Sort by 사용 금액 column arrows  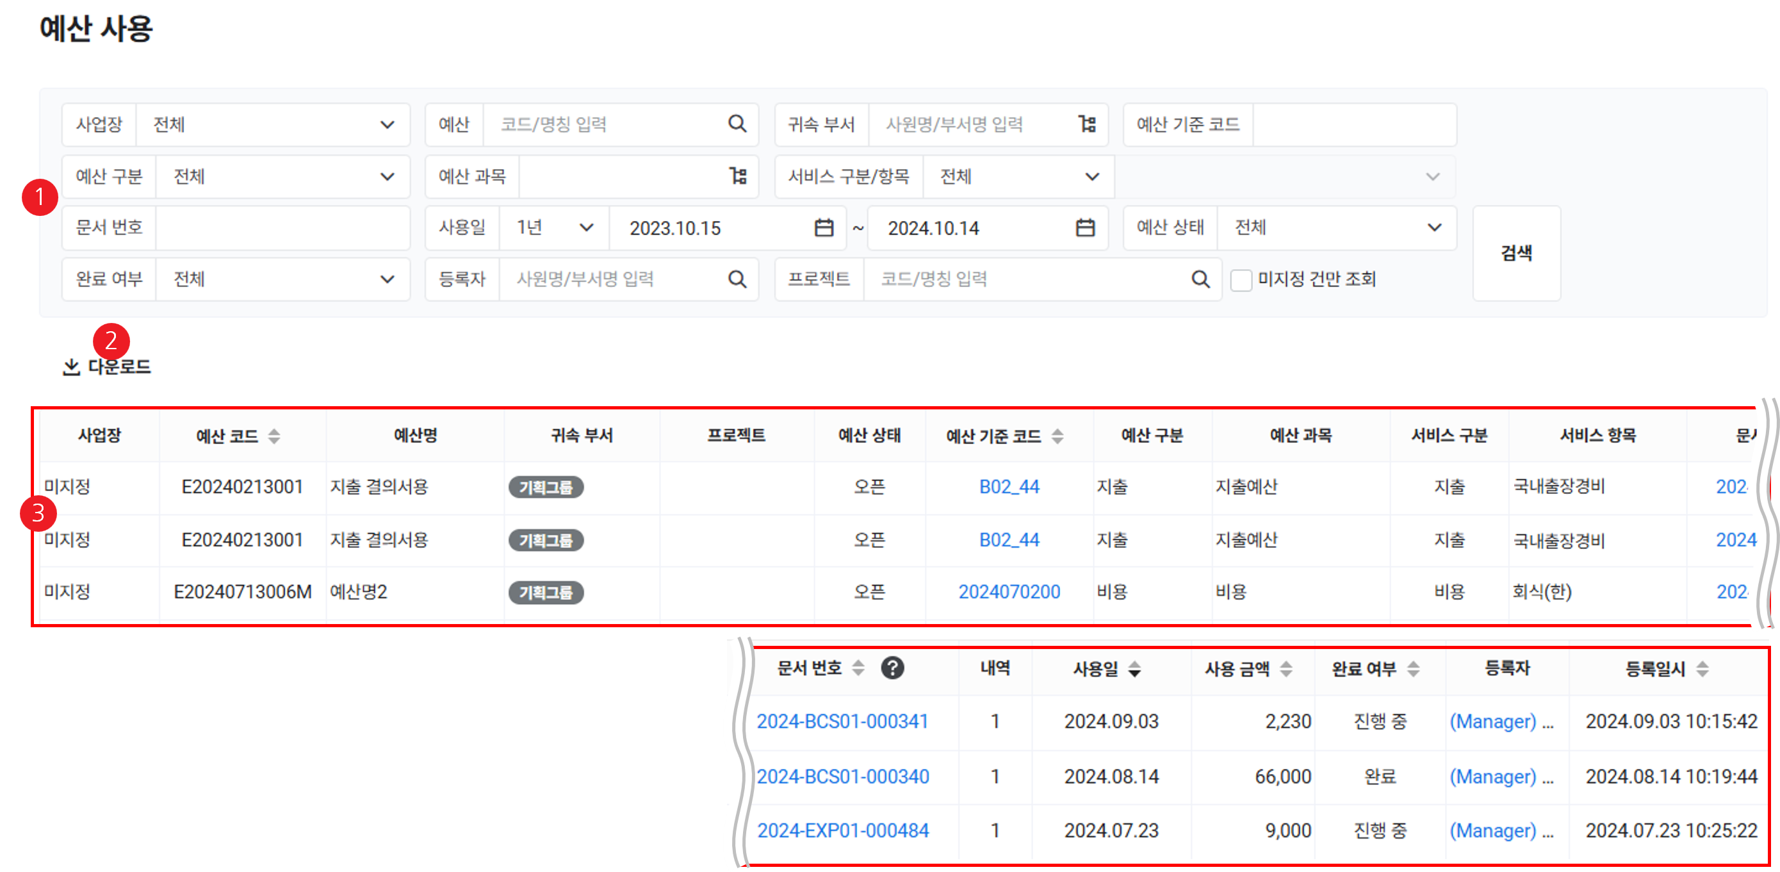1286,669
